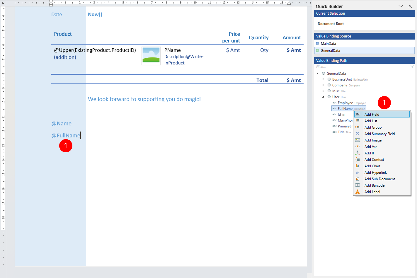Select the User node label

(x=336, y=97)
